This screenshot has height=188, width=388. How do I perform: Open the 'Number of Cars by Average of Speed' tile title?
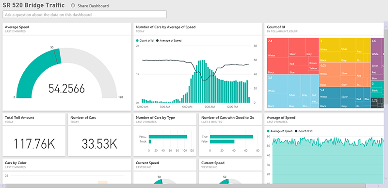[166, 27]
